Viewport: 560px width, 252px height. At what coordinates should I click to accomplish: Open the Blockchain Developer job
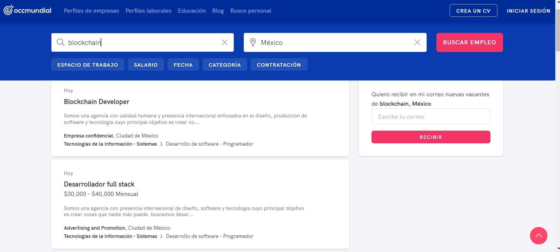tap(97, 102)
